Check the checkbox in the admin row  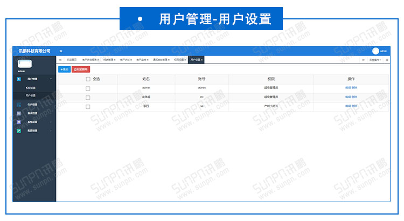click(x=88, y=88)
